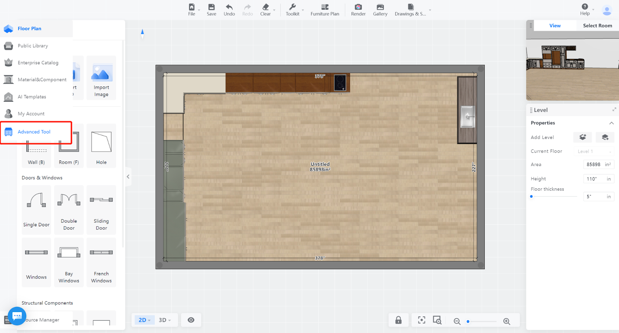Toggle the eye visibility button
Screen dimensions: 619x333
coord(191,320)
